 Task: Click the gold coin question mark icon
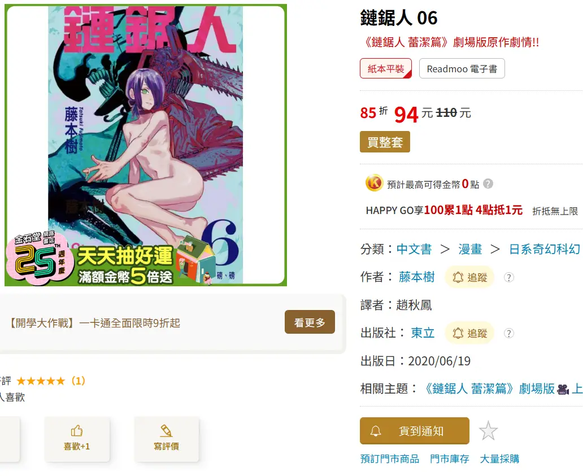488,184
